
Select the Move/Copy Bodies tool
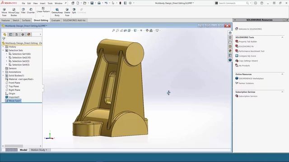coord(14,12)
